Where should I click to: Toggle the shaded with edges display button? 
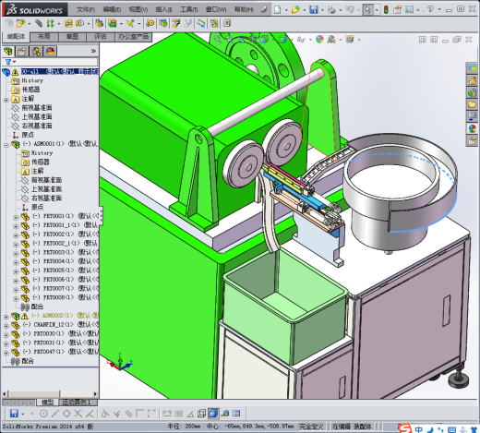pyautogui.click(x=213, y=414)
